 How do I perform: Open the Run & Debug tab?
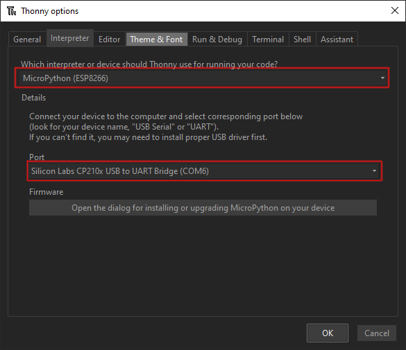217,40
